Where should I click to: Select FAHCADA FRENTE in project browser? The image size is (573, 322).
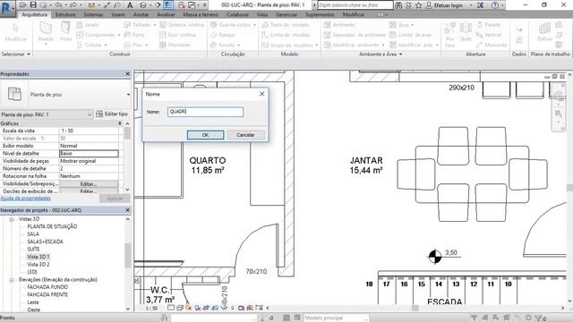point(47,294)
